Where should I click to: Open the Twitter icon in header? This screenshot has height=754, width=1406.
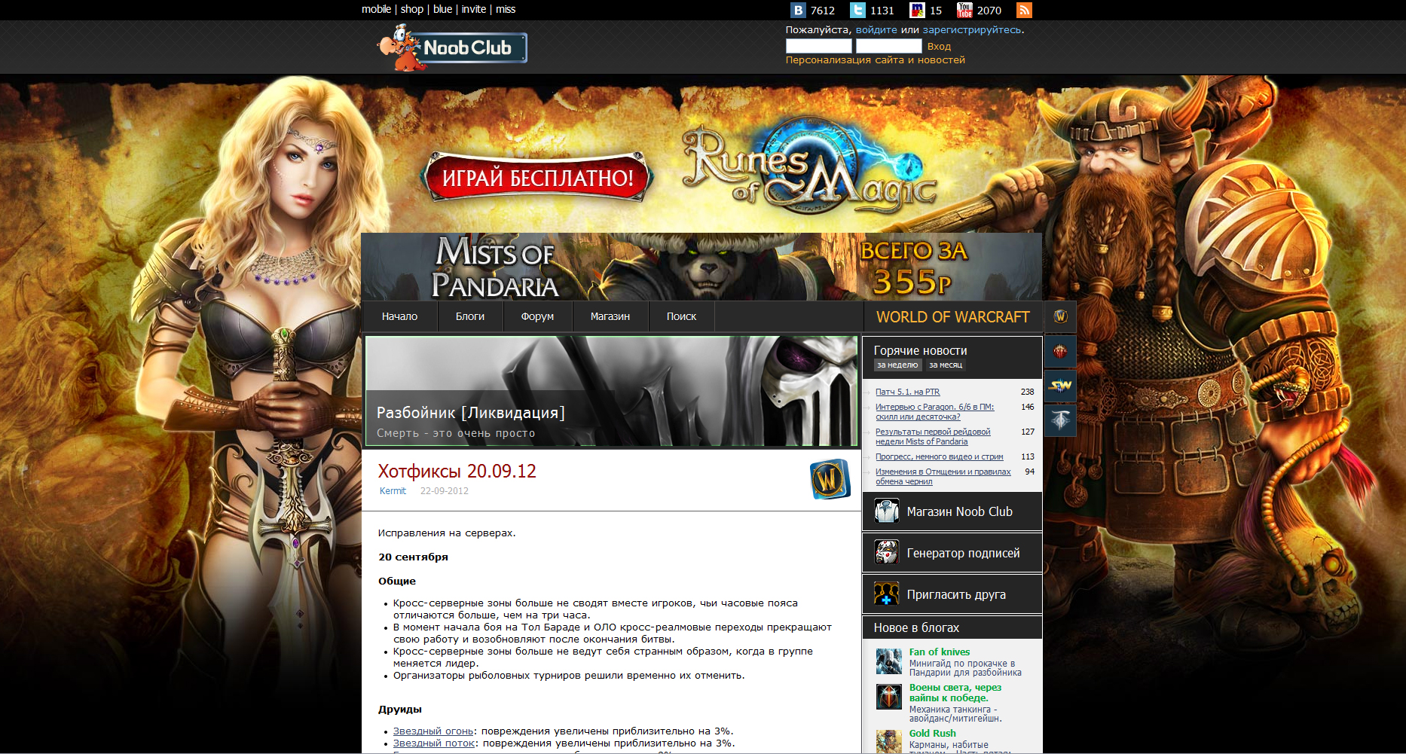point(857,10)
